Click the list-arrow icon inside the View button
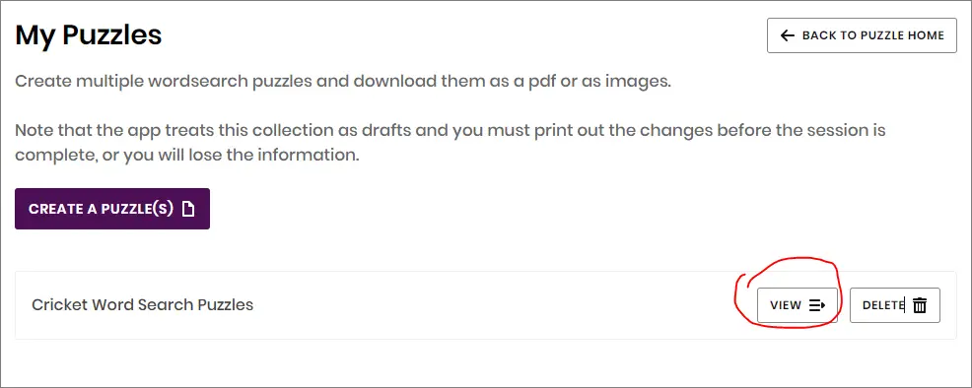 817,305
